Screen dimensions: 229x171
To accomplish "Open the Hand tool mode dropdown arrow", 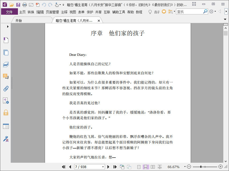I will (x=60, y=5).
